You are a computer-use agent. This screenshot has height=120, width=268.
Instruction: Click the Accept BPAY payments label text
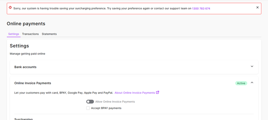[x=106, y=108]
